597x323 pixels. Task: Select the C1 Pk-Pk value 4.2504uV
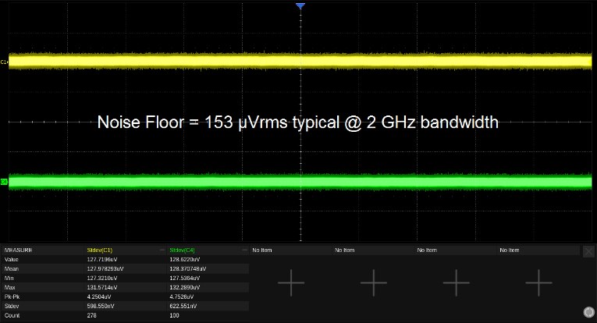coord(99,296)
